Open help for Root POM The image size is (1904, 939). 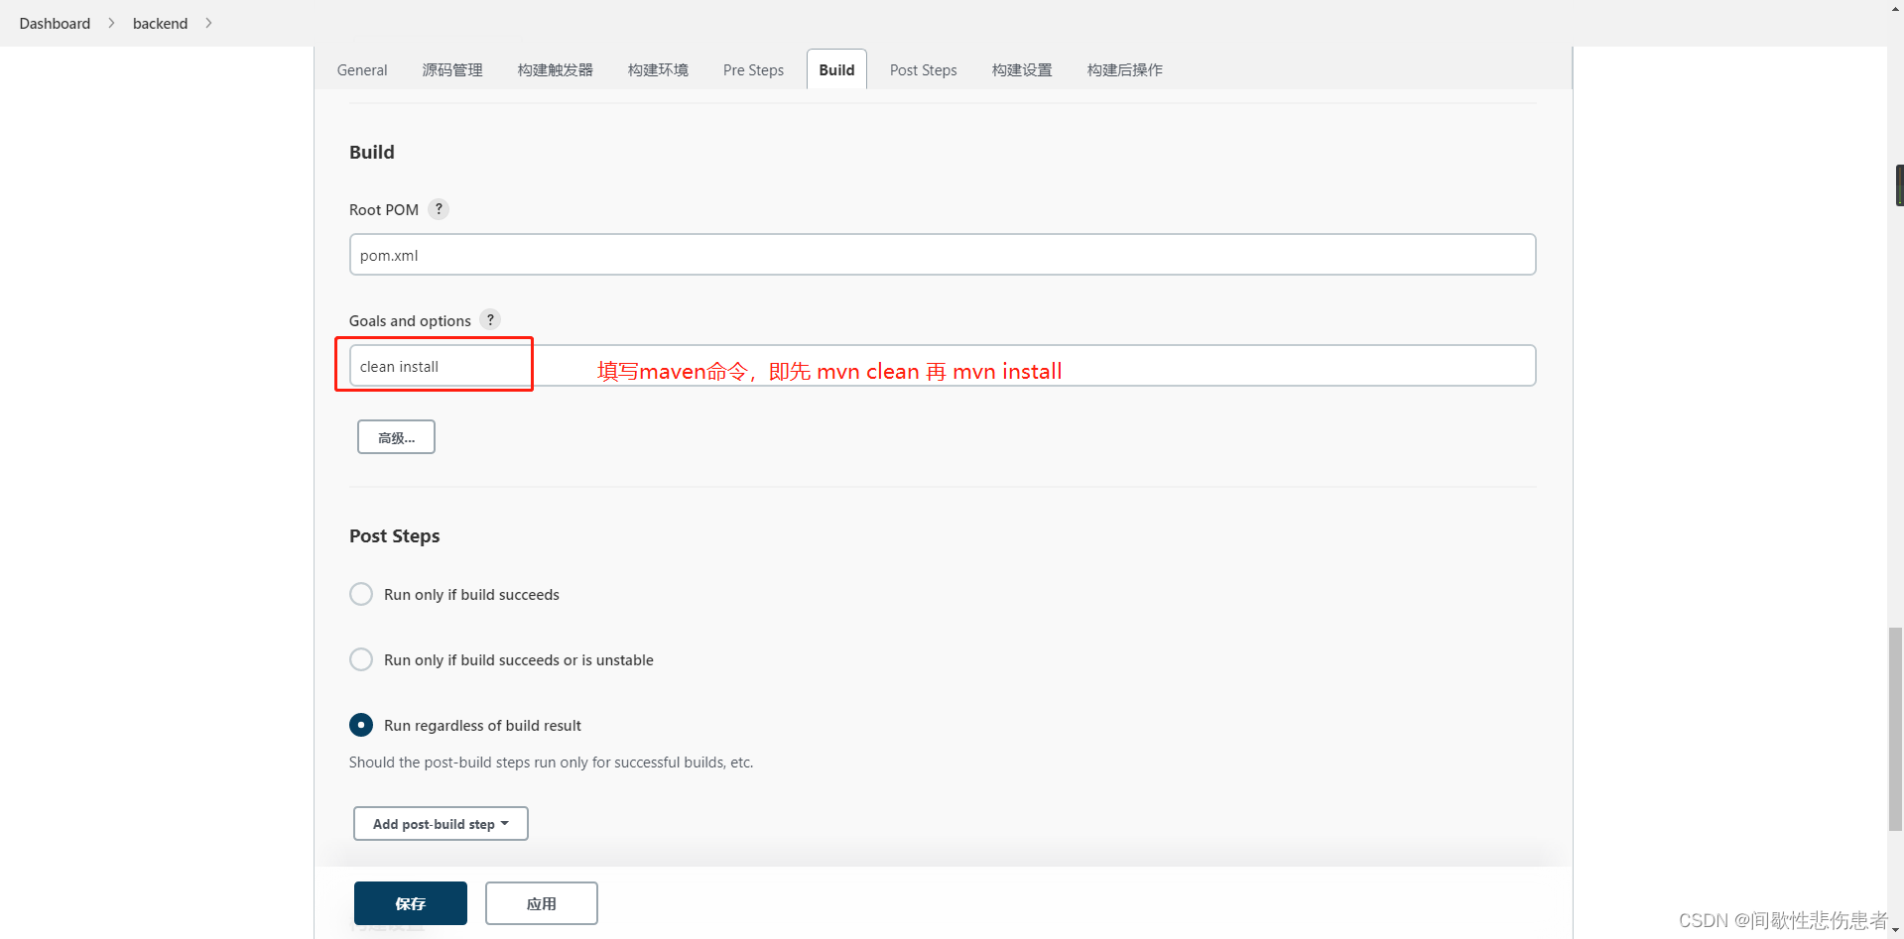click(439, 209)
